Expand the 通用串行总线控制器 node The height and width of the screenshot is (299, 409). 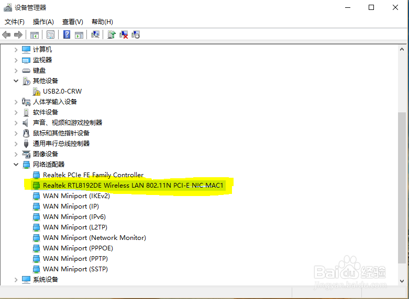pyautogui.click(x=16, y=144)
